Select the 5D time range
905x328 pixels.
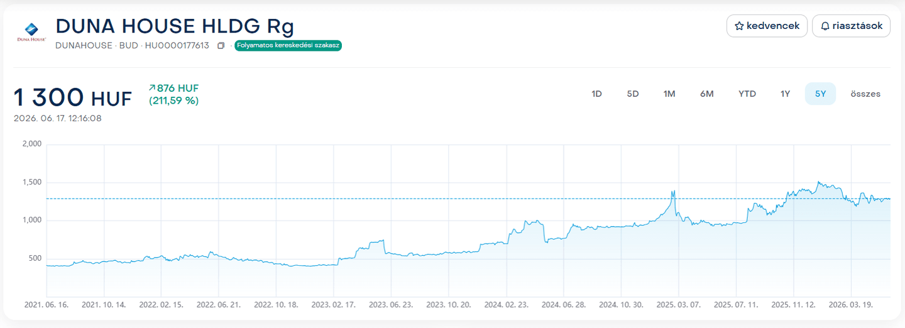tap(633, 94)
